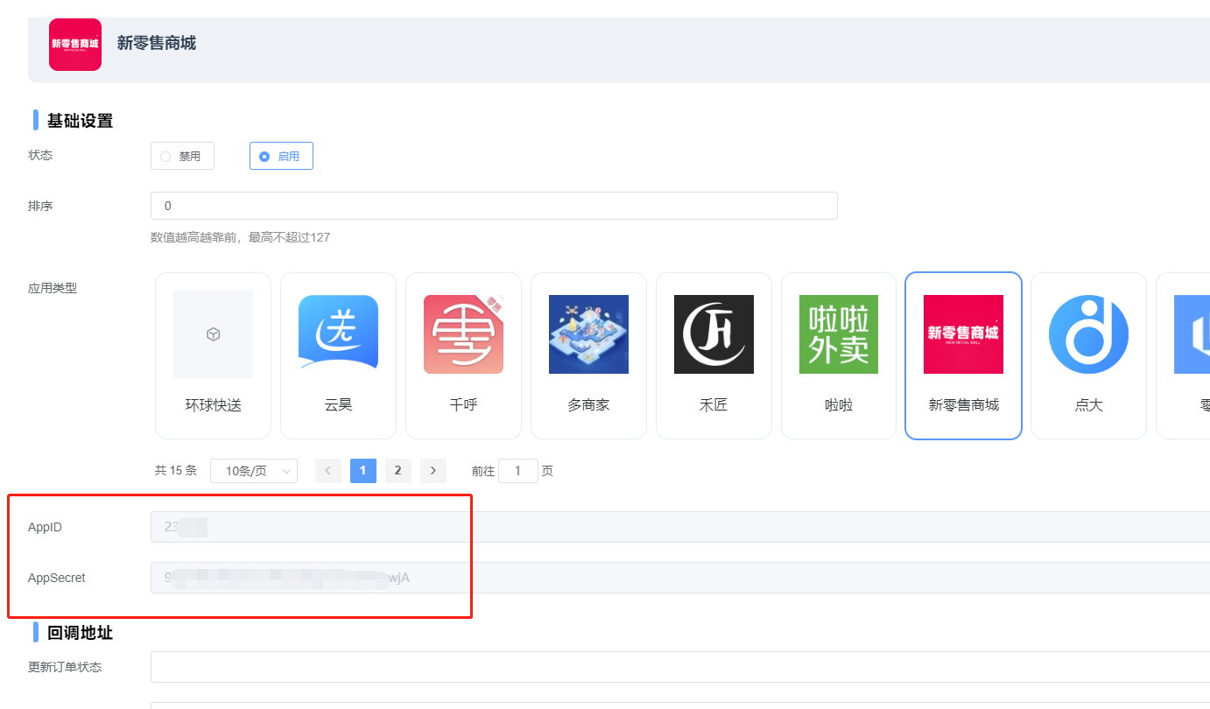Click the AppSecret input field
The image size is (1210, 709).
click(679, 578)
